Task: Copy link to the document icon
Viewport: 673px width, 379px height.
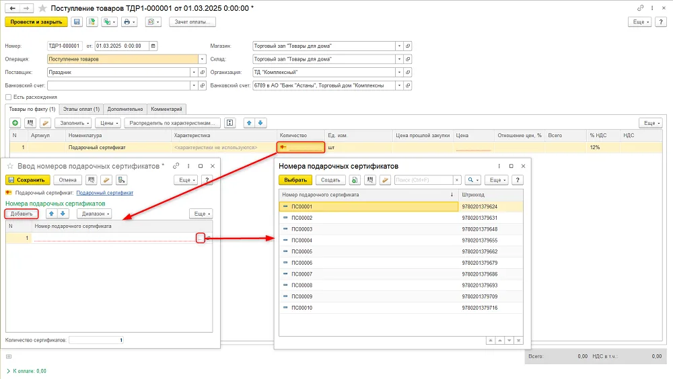Action: coord(640,8)
